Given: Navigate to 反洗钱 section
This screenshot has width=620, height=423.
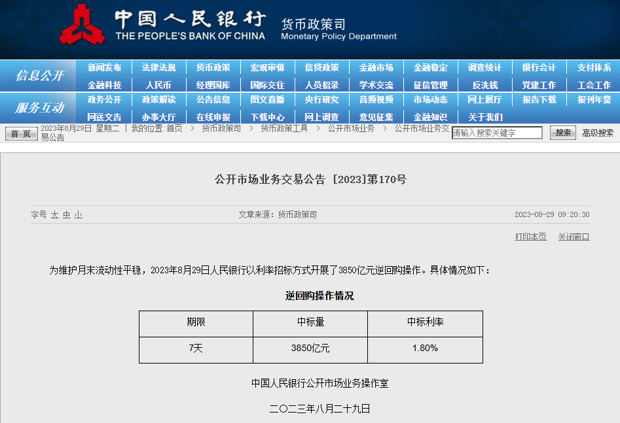Looking at the screenshot, I should tap(484, 85).
